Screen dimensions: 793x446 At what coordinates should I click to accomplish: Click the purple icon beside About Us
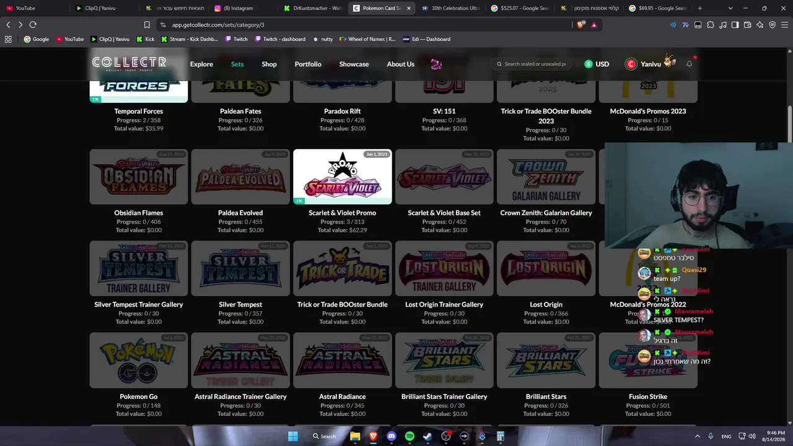[x=436, y=64]
